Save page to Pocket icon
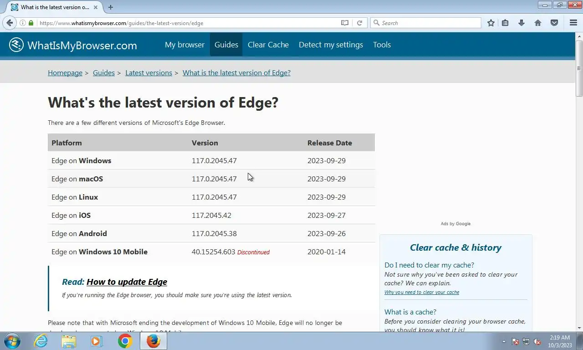The height and width of the screenshot is (350, 583). pos(554,23)
